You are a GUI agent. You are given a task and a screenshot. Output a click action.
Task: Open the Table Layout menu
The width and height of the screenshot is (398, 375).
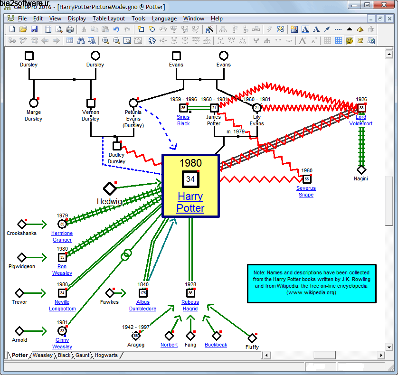tap(109, 19)
